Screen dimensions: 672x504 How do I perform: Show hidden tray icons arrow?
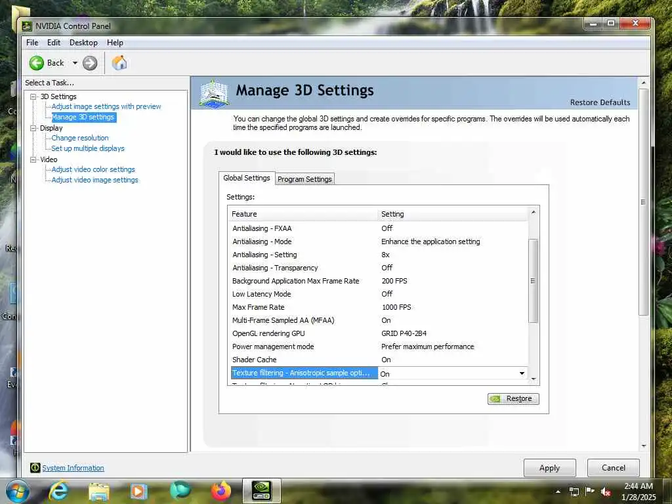tap(558, 492)
